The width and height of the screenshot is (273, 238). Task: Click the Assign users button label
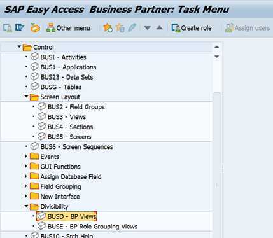pos(252,28)
